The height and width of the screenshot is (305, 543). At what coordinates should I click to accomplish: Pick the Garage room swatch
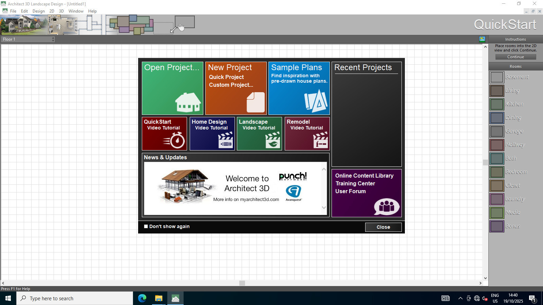coord(497,131)
